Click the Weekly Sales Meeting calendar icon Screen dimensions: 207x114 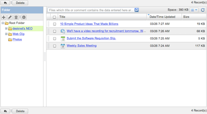click(x=63, y=46)
